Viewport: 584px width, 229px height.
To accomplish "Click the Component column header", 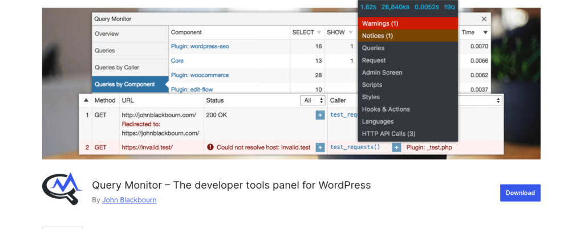I will (186, 32).
